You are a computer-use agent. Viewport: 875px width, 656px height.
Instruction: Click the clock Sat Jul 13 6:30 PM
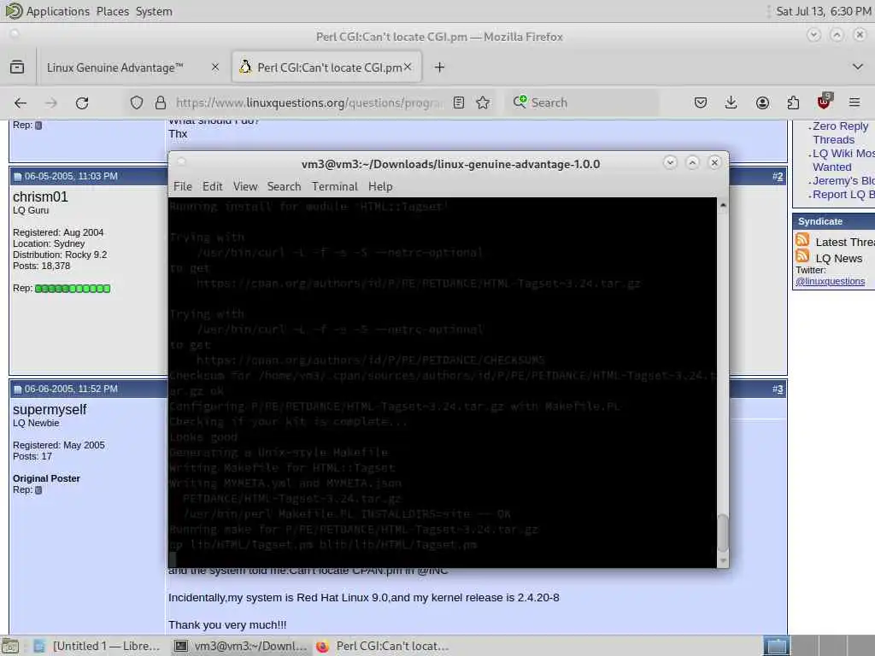click(x=823, y=11)
